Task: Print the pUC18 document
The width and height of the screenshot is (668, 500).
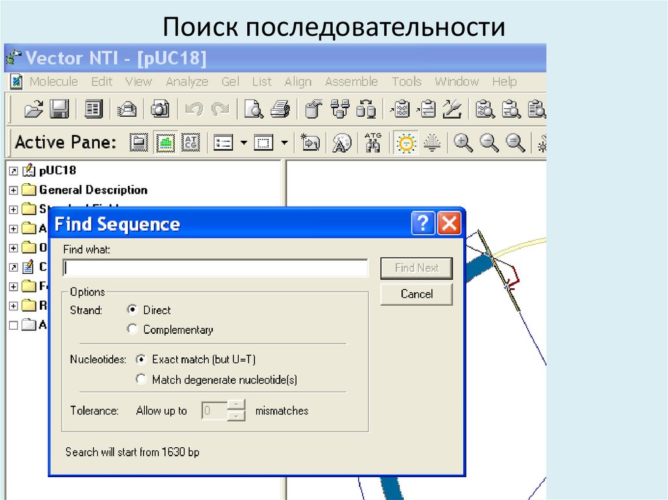Action: [x=279, y=109]
